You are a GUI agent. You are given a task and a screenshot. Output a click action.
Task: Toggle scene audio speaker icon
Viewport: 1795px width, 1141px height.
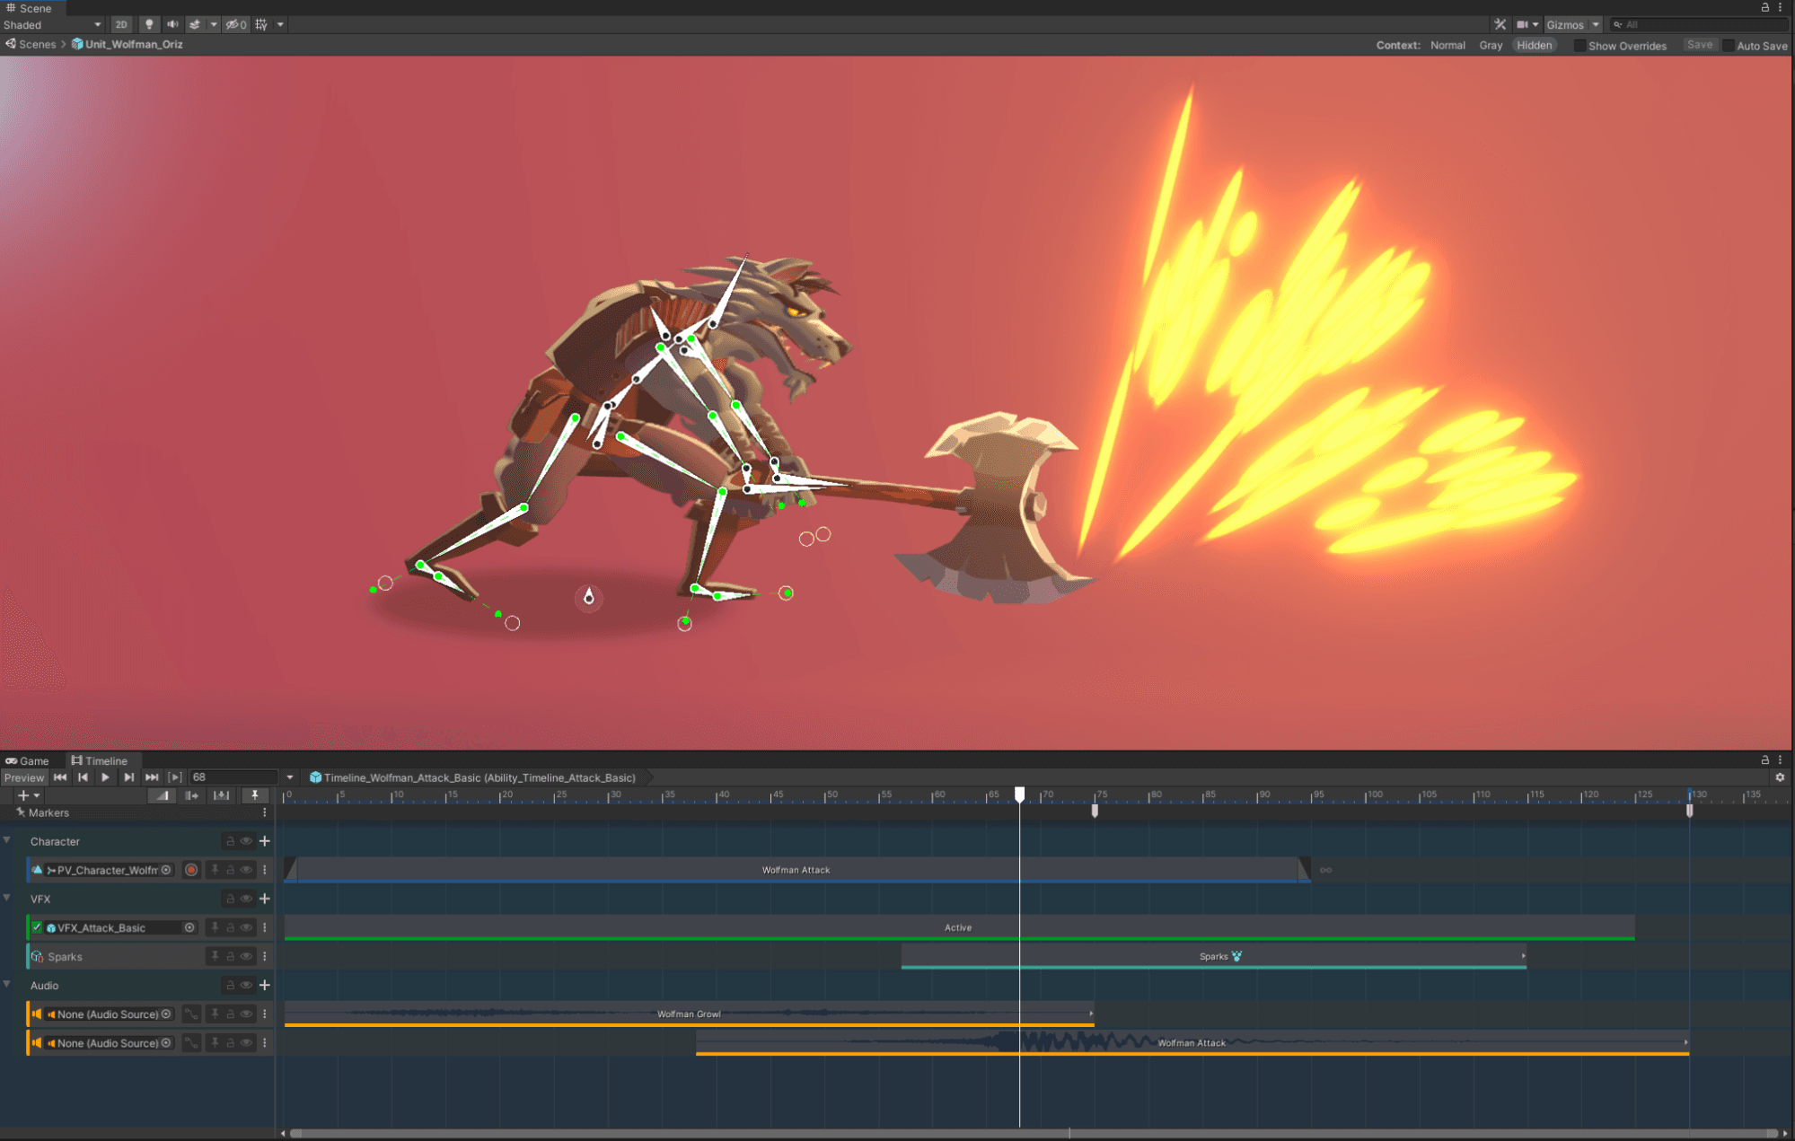tap(172, 24)
